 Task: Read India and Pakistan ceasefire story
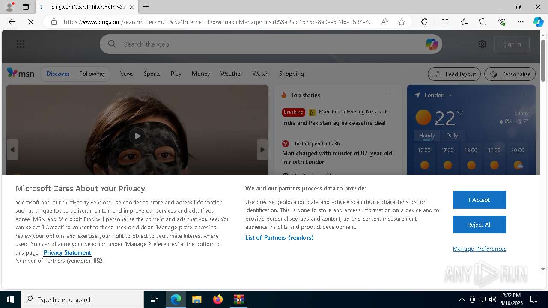click(x=334, y=123)
